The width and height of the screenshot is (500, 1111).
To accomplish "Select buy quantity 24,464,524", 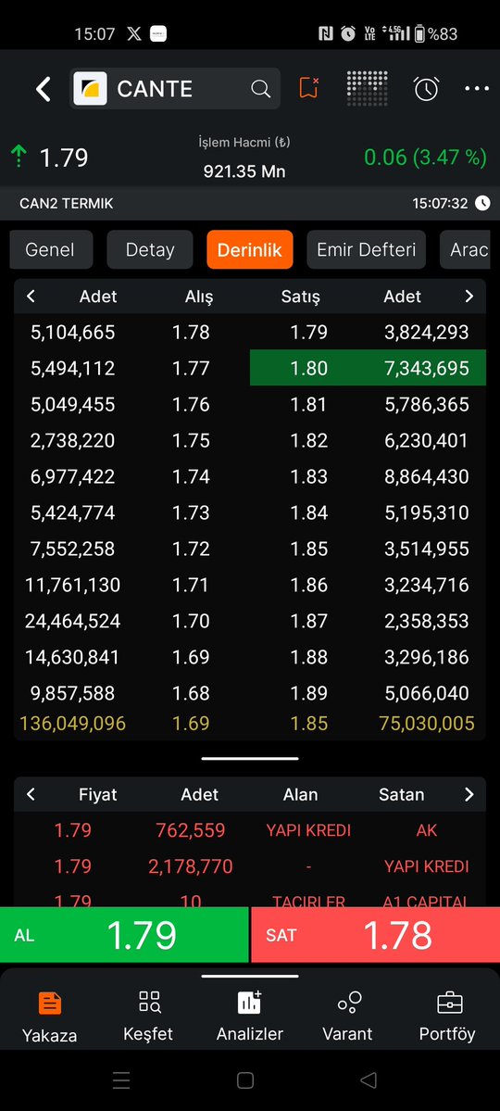I will click(72, 621).
